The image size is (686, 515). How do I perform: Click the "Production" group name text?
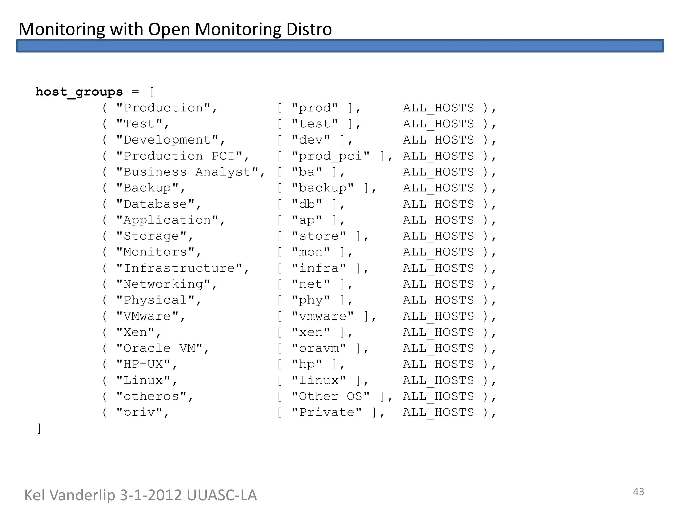click(164, 108)
